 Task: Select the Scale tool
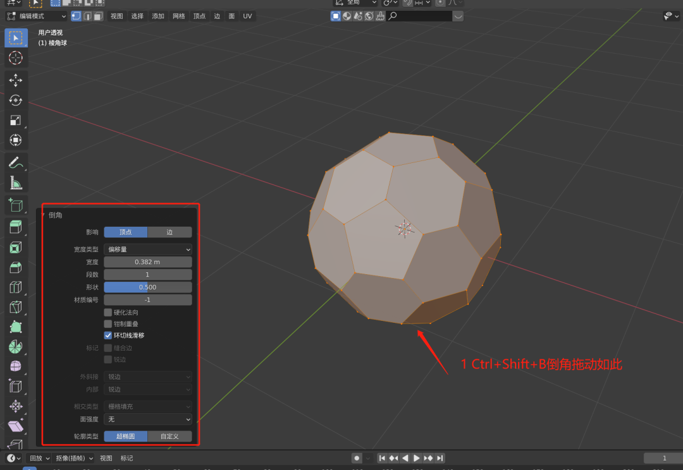16,120
